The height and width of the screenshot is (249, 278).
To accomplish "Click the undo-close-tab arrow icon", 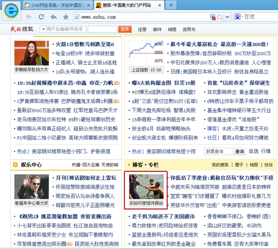I will [x=54, y=17].
